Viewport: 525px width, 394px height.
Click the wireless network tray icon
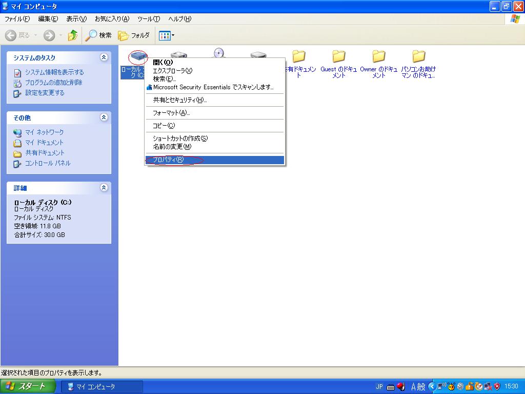(x=441, y=386)
